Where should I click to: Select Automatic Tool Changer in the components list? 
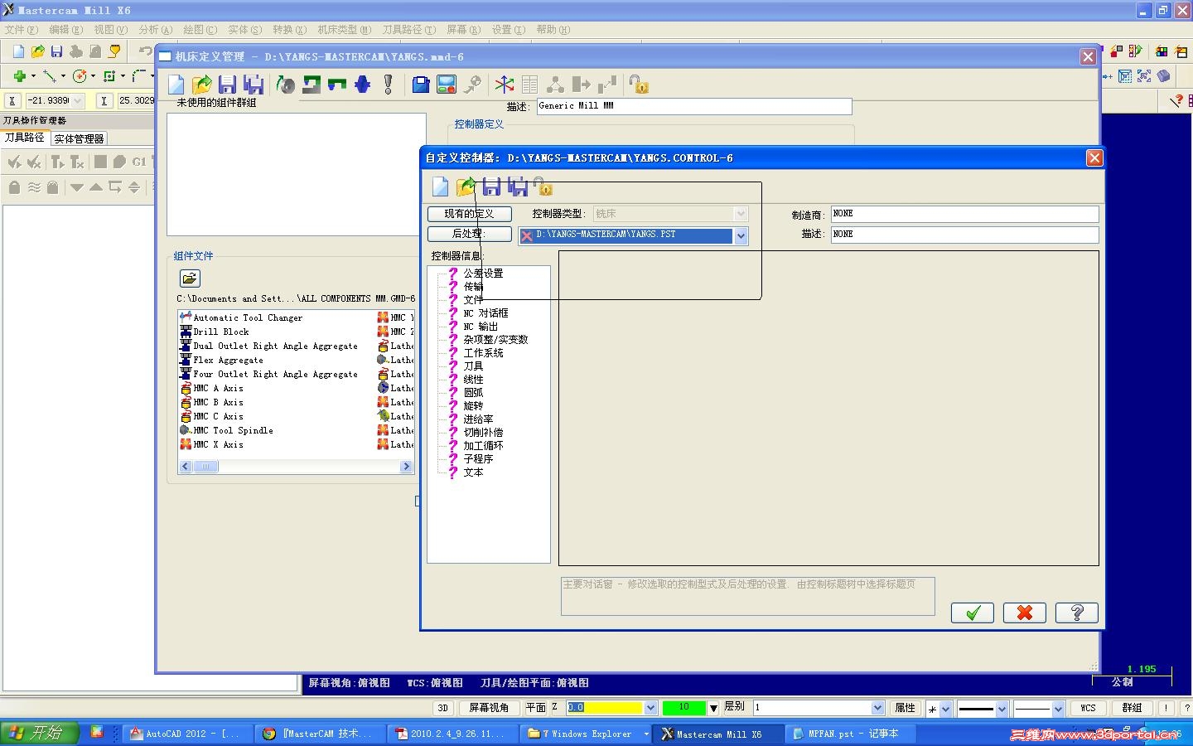click(x=248, y=317)
